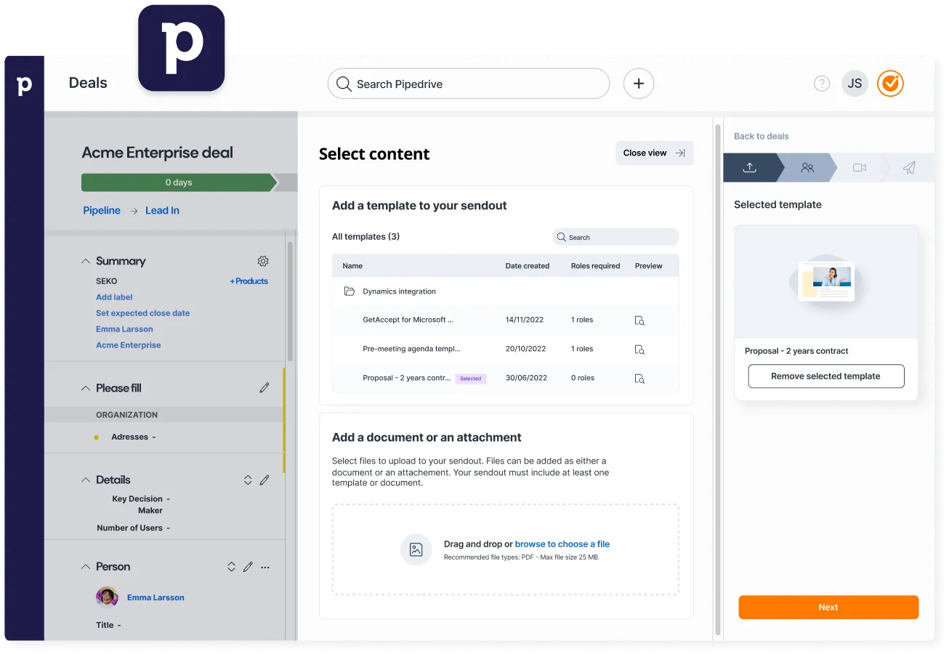Click the GetAccept orange checkmark icon

pos(890,84)
